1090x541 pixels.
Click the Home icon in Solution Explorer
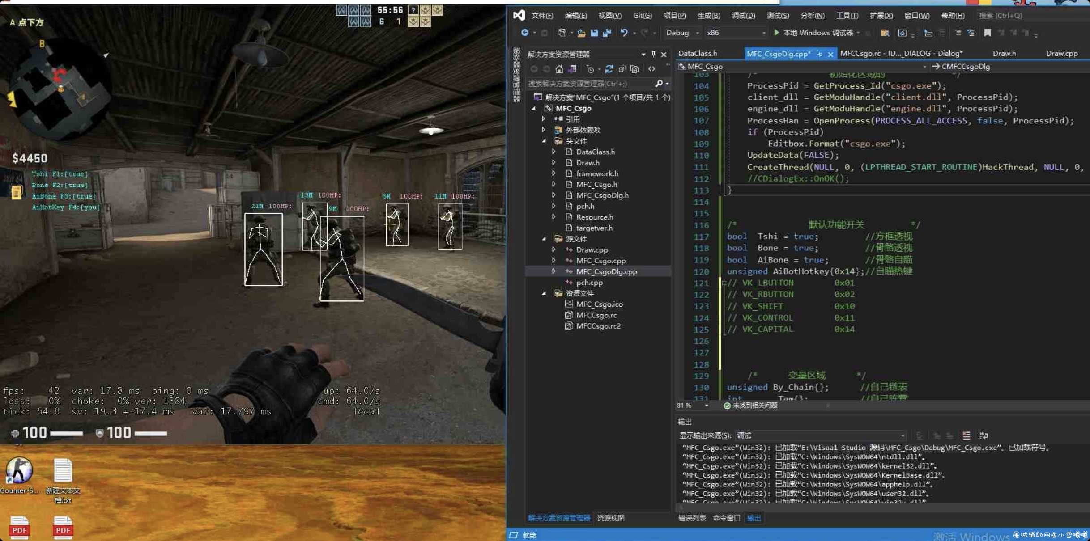(x=559, y=69)
